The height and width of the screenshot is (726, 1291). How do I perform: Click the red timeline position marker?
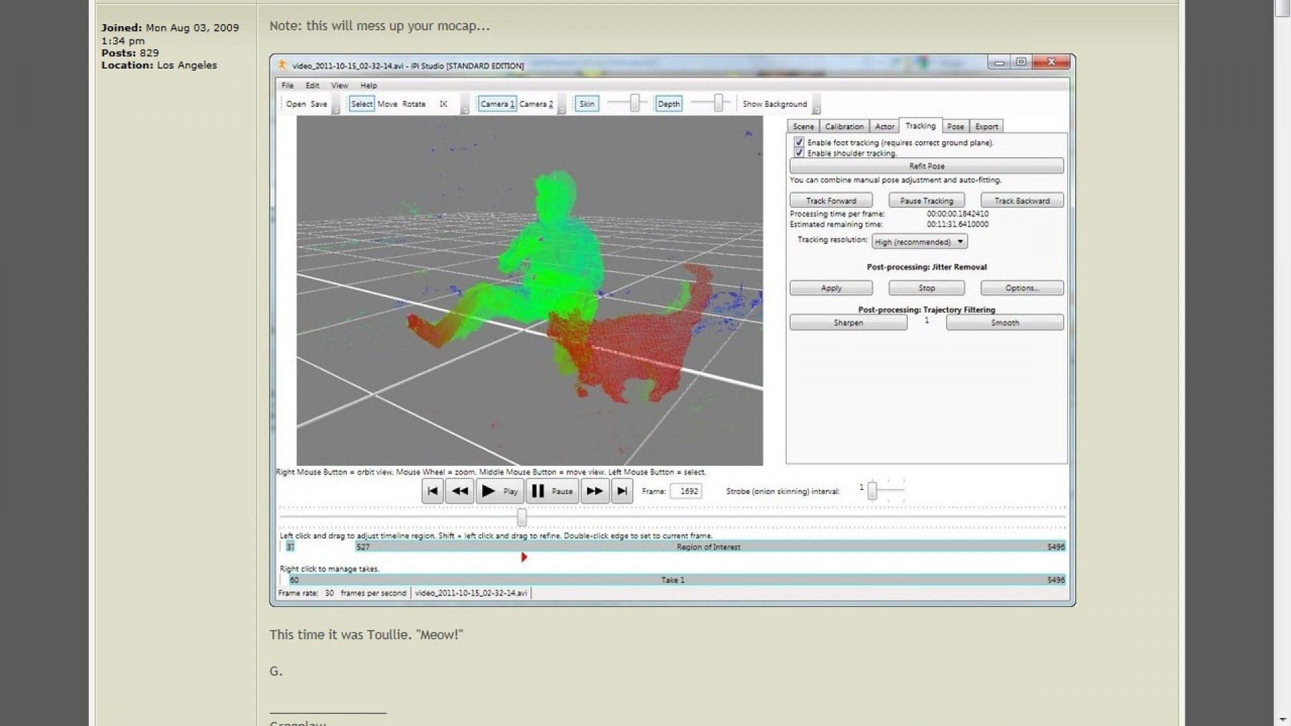tap(524, 557)
